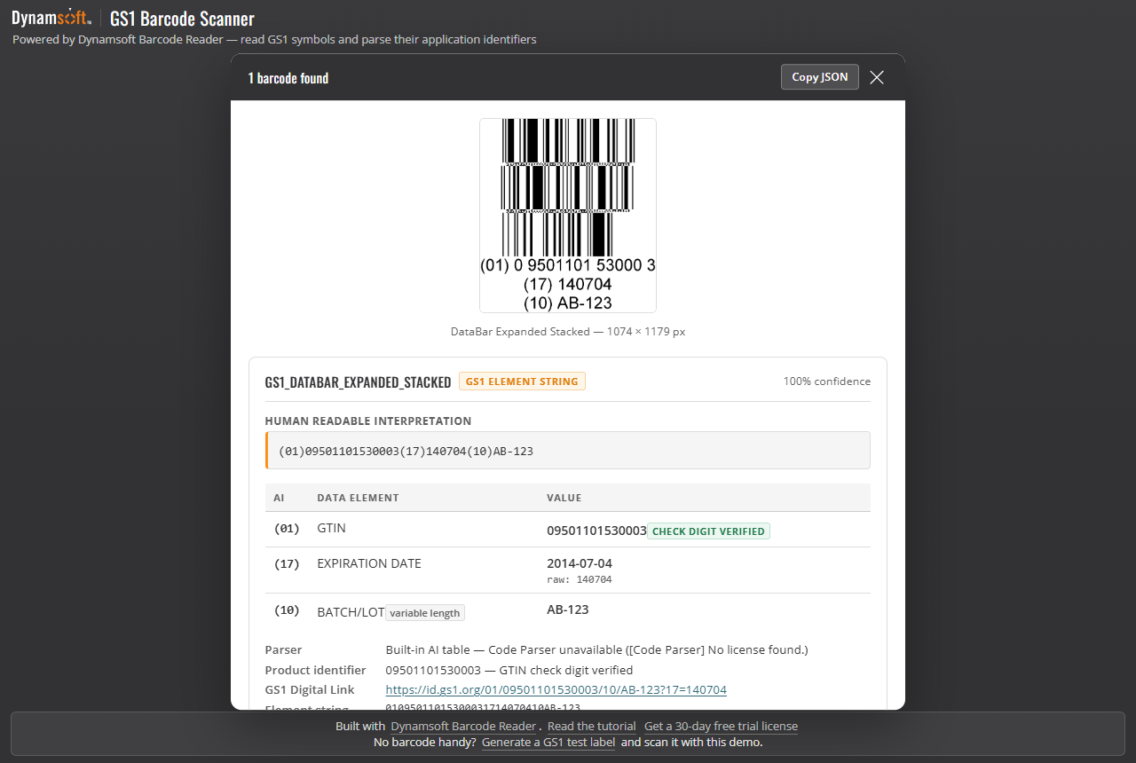This screenshot has height=763, width=1136.
Task: Click the DATA ELEMENT column header
Action: (x=358, y=498)
